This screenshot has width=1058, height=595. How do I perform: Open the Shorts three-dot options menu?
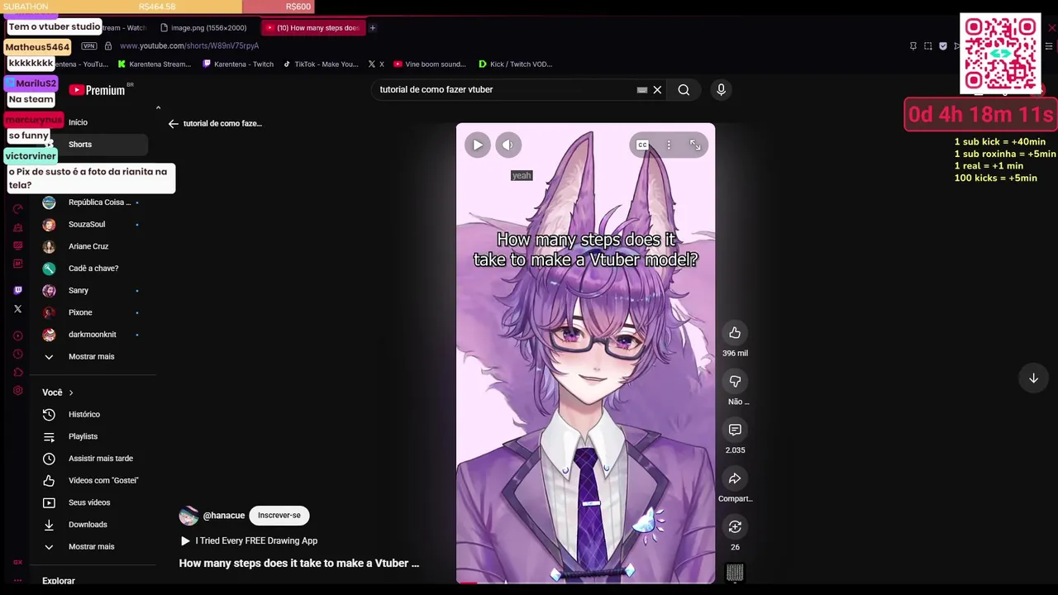coord(669,145)
